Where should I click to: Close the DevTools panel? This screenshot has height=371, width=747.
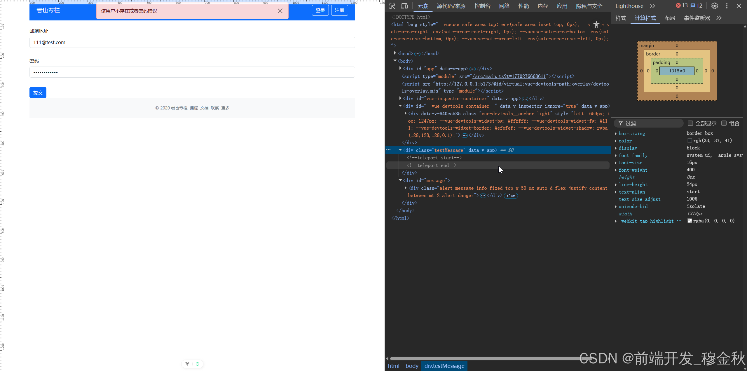pyautogui.click(x=739, y=6)
